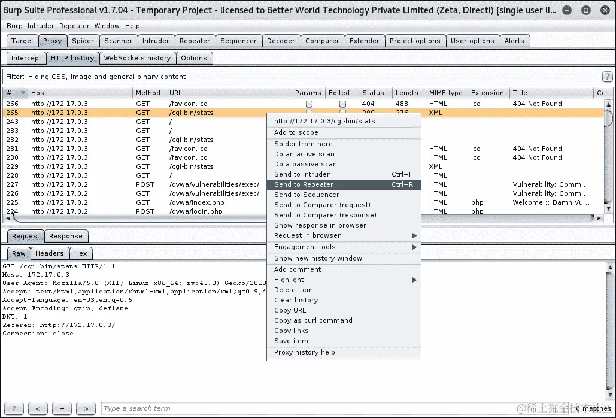Image resolution: width=616 pixels, height=418 pixels.
Task: Select Delete item
Action: click(x=344, y=290)
